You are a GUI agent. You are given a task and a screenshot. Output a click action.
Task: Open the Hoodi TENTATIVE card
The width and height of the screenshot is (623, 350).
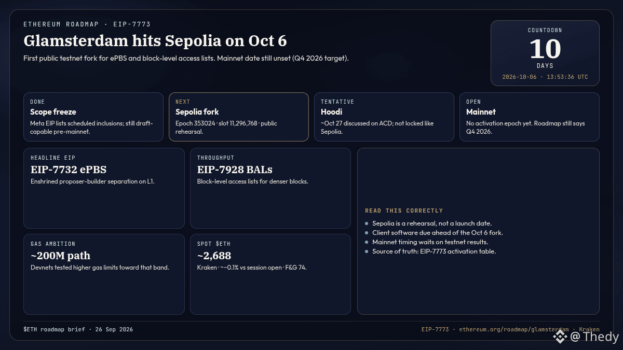click(x=384, y=117)
